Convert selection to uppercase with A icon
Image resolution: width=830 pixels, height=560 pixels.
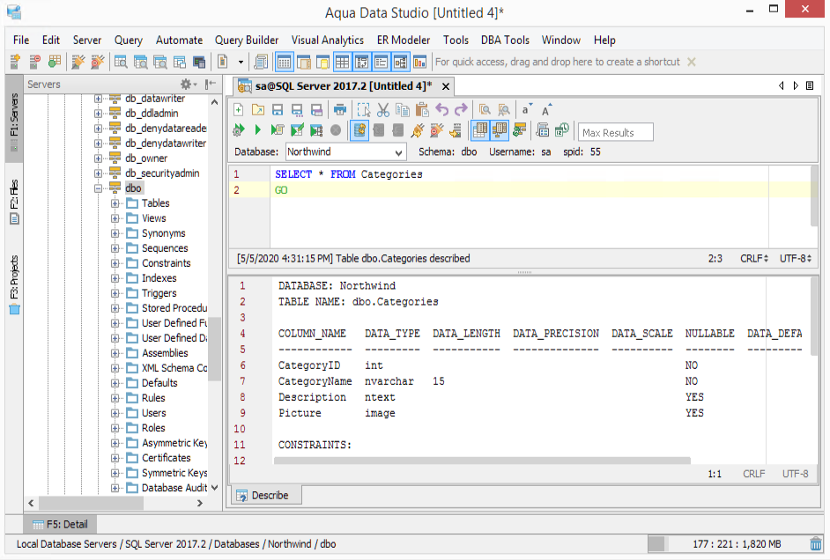point(547,110)
